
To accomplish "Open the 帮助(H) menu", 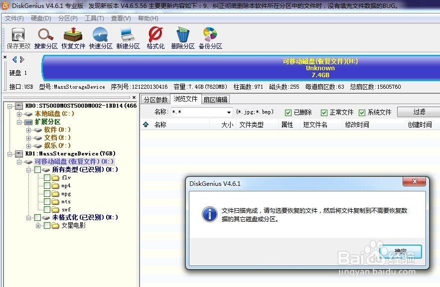I will pos(148,18).
